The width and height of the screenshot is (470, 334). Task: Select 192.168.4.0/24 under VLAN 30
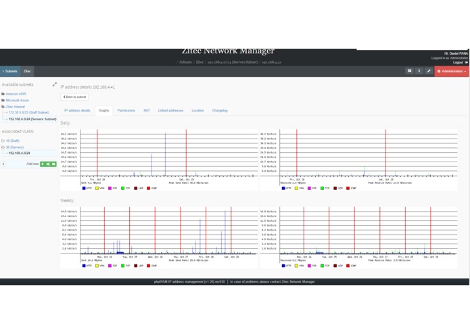click(x=19, y=153)
